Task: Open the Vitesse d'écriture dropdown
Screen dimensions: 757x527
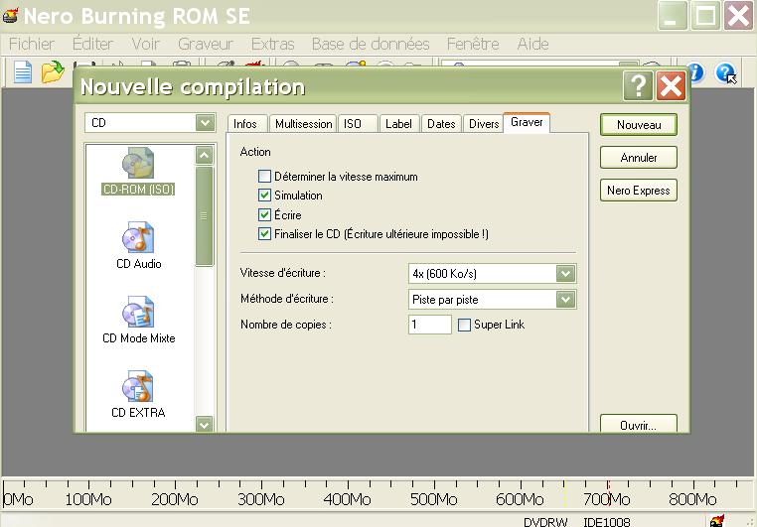Action: coord(565,274)
